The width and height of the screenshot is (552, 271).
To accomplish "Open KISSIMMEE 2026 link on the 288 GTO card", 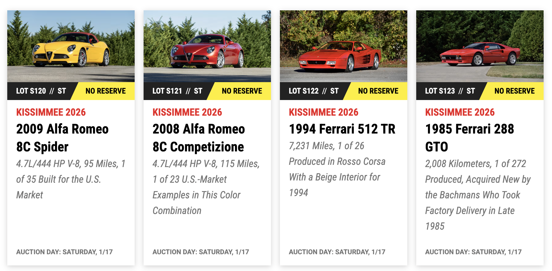I will click(460, 112).
